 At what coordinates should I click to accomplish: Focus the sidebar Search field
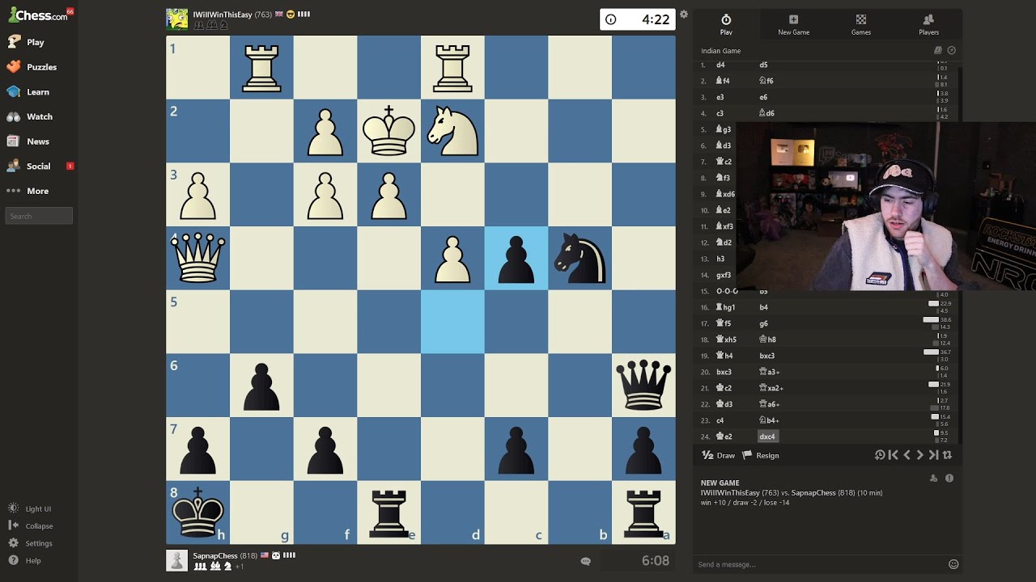pyautogui.click(x=39, y=216)
